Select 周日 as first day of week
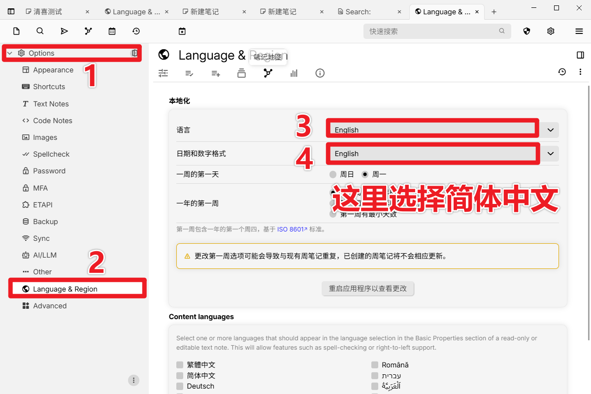Viewport: 591px width, 394px height. point(332,174)
